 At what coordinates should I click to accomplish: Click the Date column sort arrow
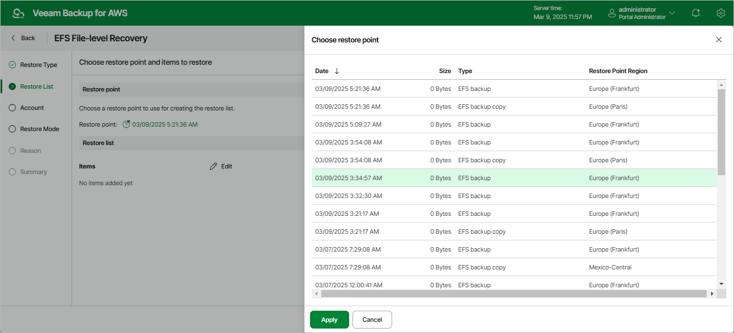(337, 71)
